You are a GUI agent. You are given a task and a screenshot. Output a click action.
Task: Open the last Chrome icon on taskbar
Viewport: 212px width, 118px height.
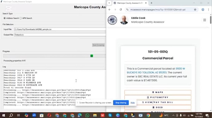(x=148, y=115)
